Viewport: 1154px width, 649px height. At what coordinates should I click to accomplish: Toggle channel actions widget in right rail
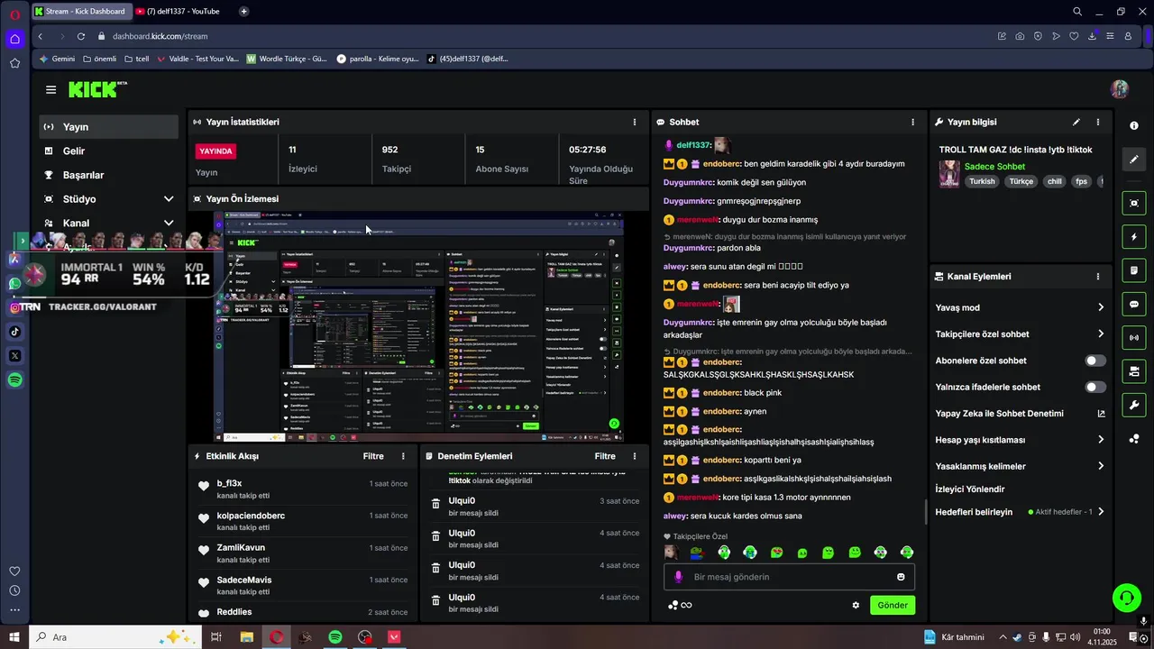pyautogui.click(x=1134, y=371)
